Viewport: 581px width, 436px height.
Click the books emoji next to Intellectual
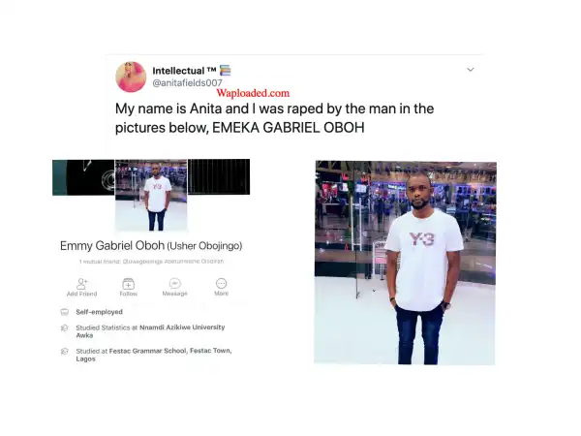tap(225, 70)
